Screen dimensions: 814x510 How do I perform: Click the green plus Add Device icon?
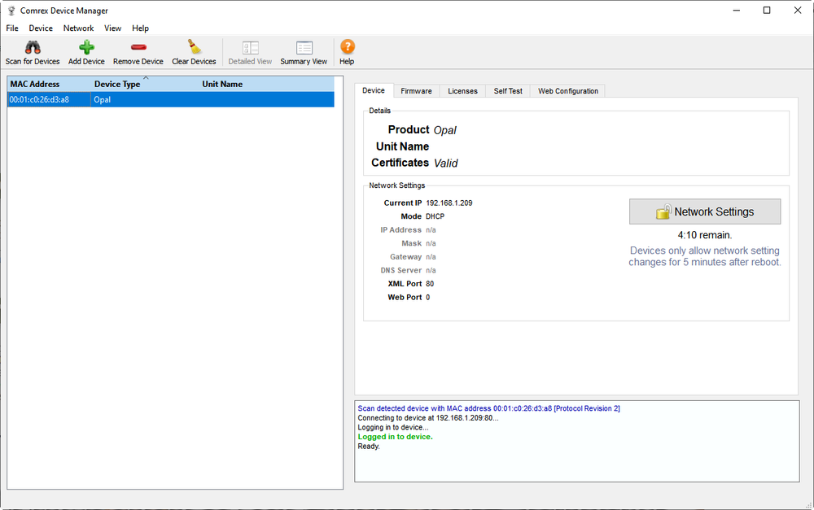[87, 48]
